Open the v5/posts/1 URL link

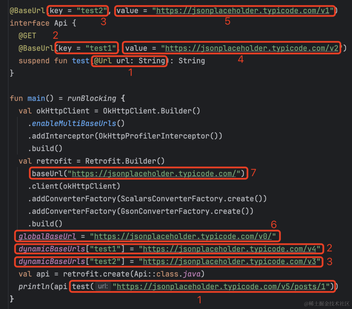(x=221, y=286)
